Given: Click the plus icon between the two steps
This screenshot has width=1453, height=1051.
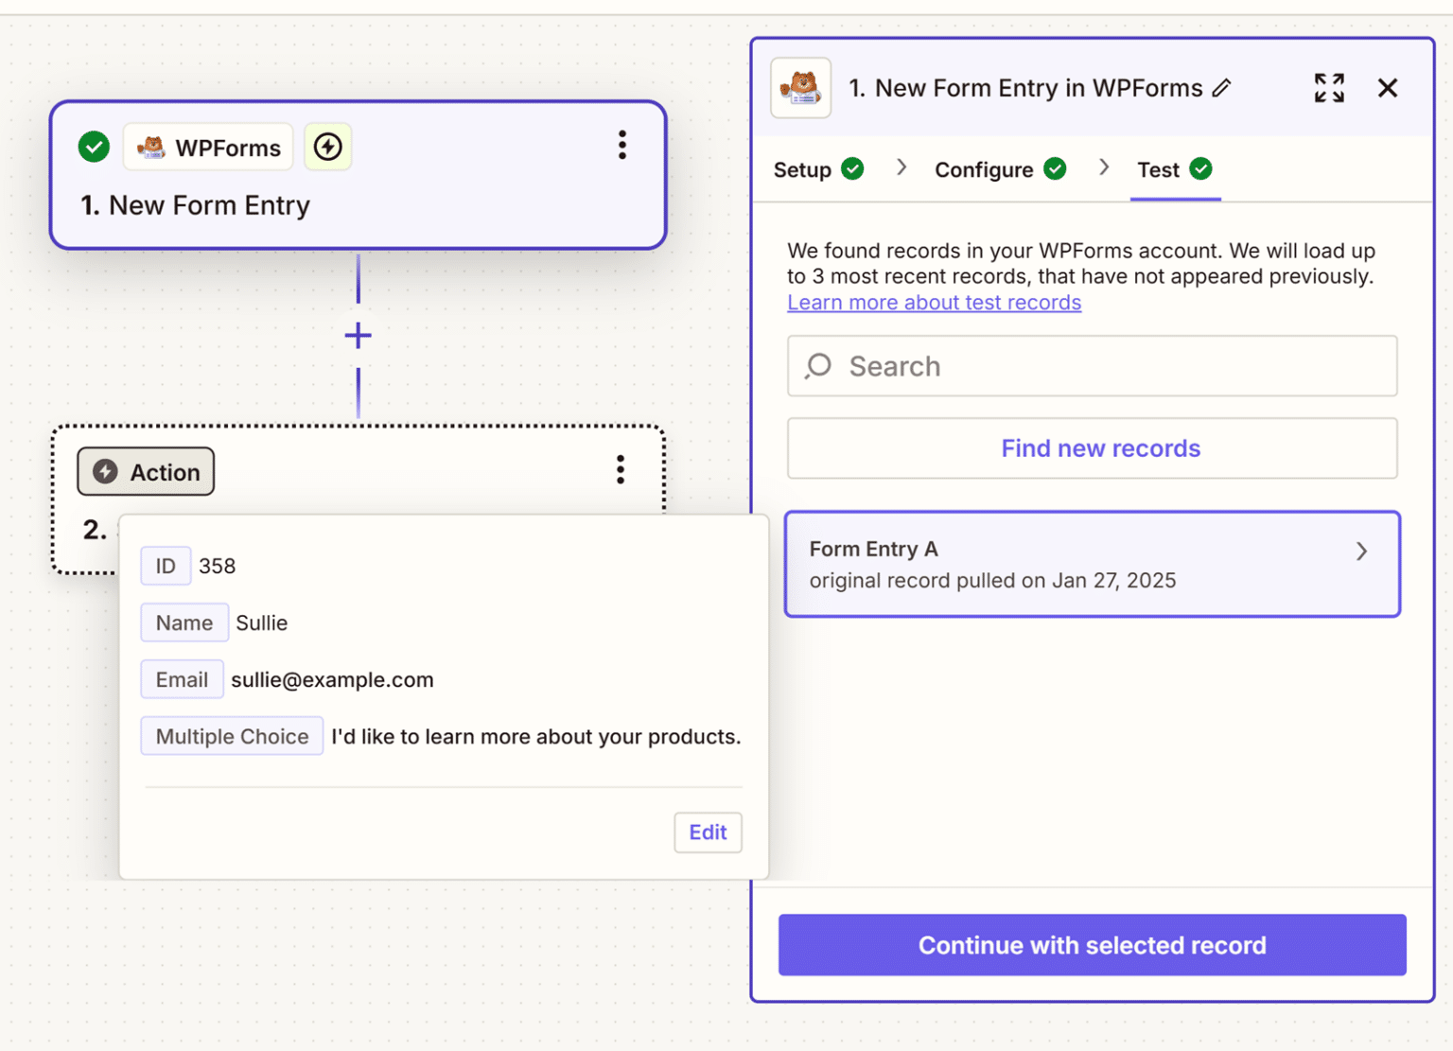Looking at the screenshot, I should point(358,336).
